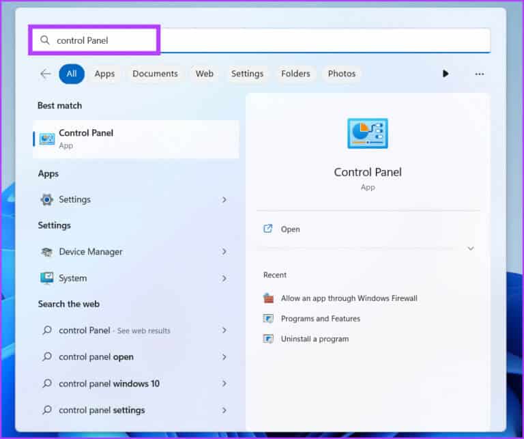Click the Device Manager icon
The image size is (524, 439).
[x=47, y=252]
